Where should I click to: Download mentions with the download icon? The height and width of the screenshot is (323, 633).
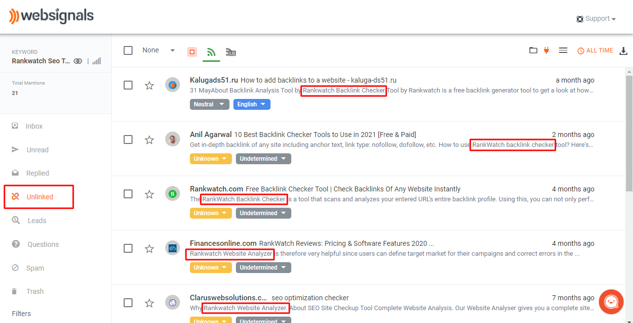click(x=624, y=51)
